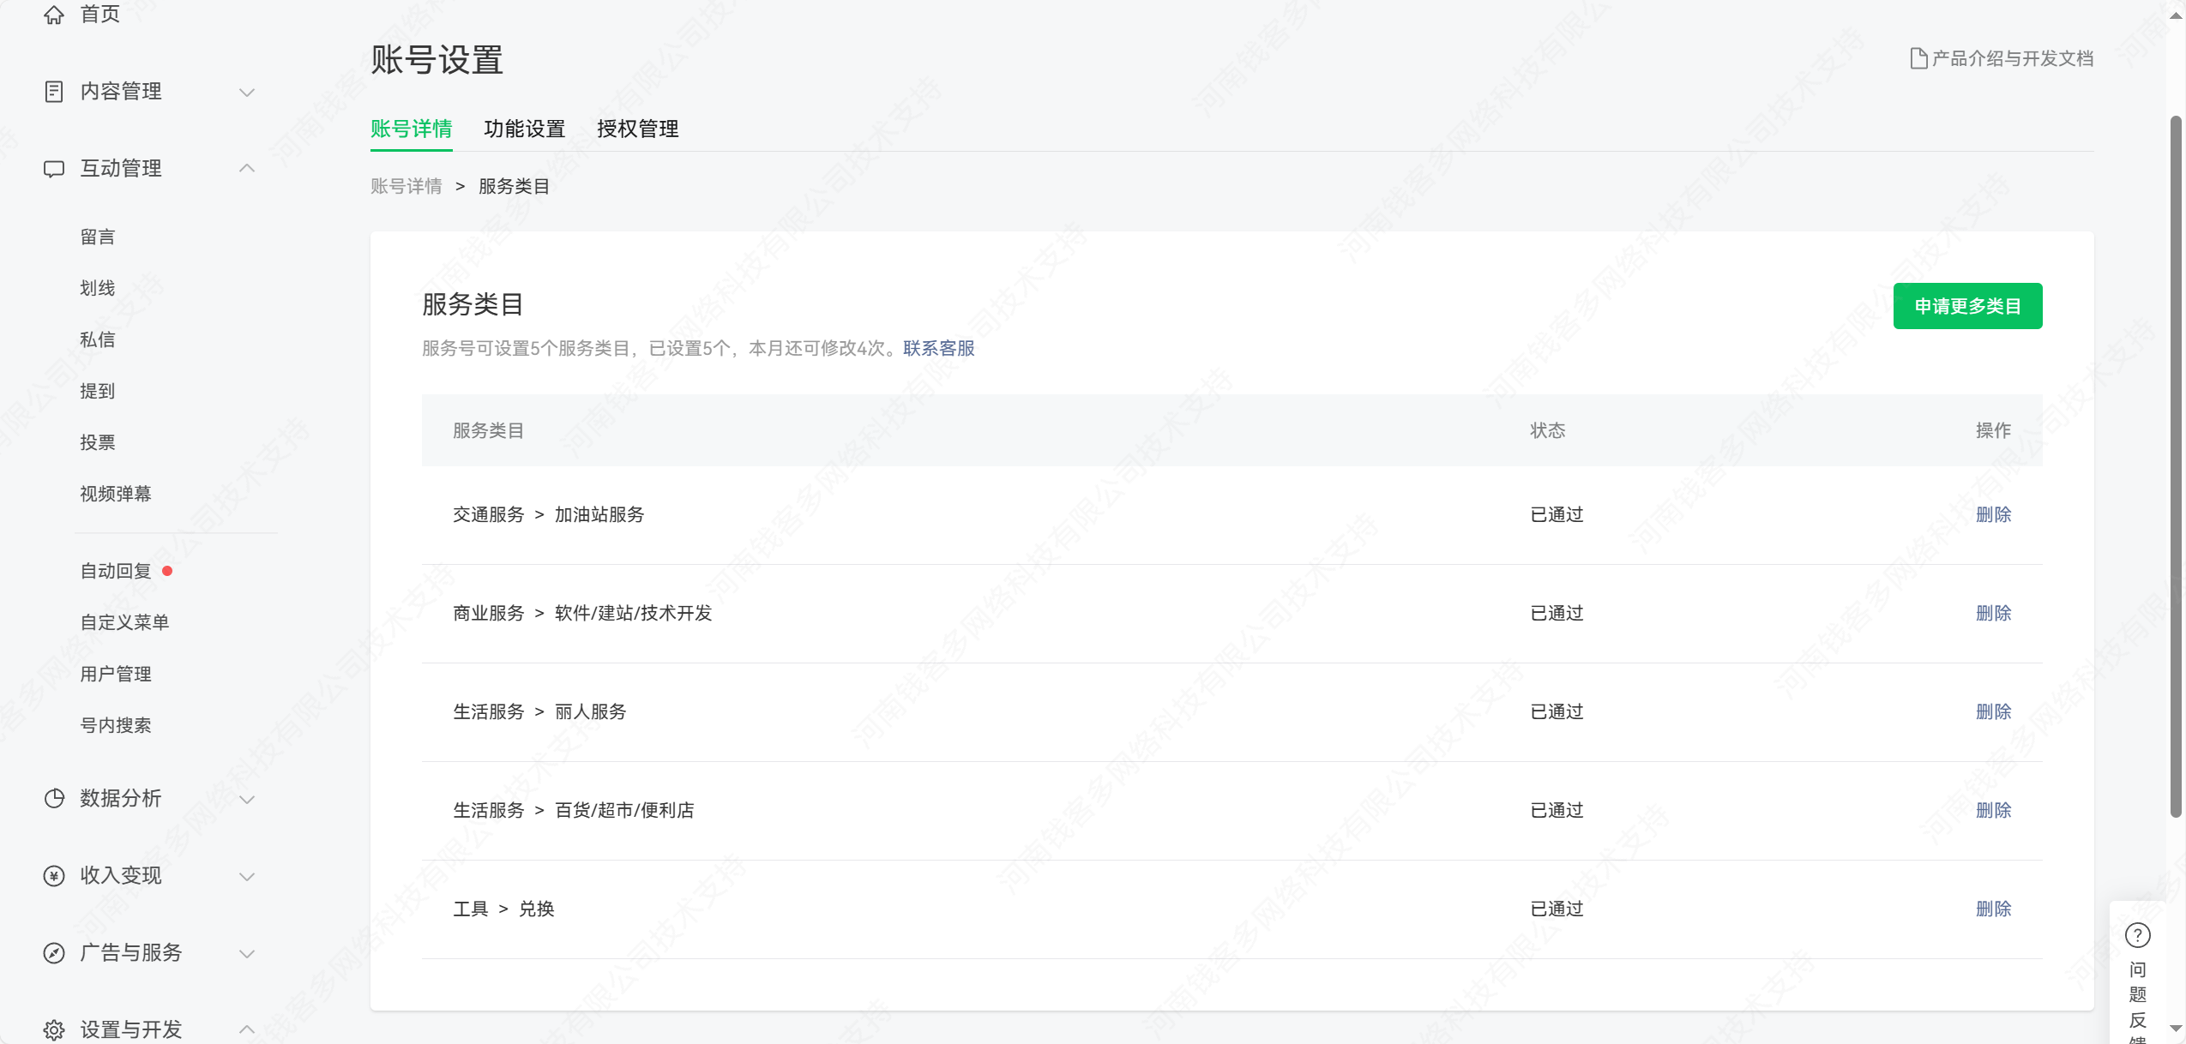The image size is (2186, 1044).
Task: Click the 设置与开发 gear icon
Action: pos(54,1029)
